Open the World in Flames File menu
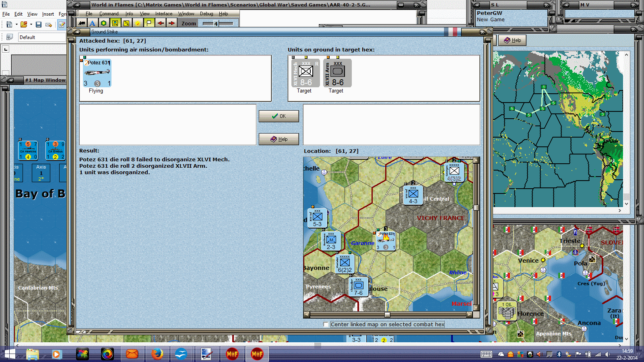644x362 pixels. [89, 14]
